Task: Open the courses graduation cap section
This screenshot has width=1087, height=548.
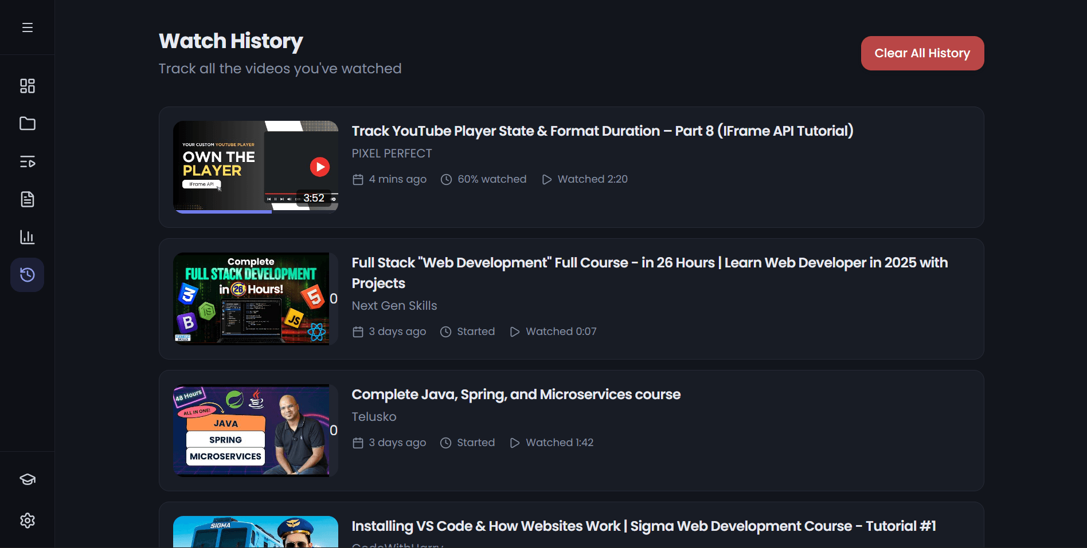Action: pos(27,479)
